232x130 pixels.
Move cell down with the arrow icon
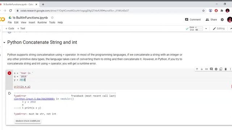tap(202, 69)
